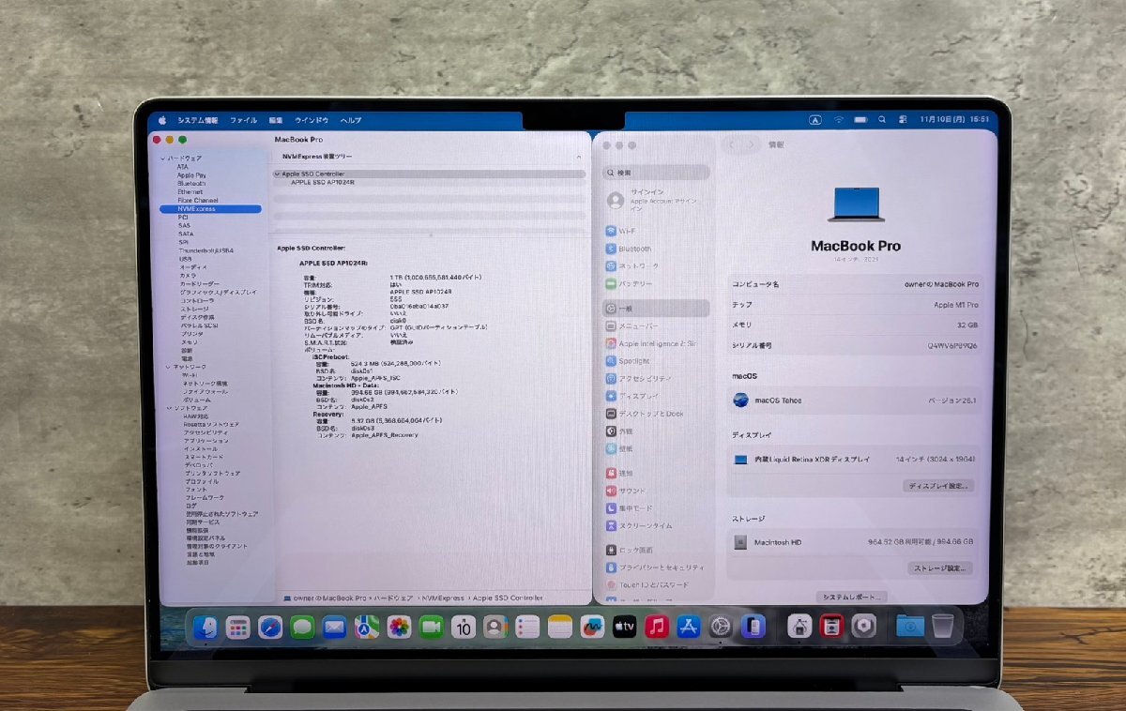Open Wi-Fi status in menu bar
Image resolution: width=1126 pixels, height=711 pixels.
838,120
